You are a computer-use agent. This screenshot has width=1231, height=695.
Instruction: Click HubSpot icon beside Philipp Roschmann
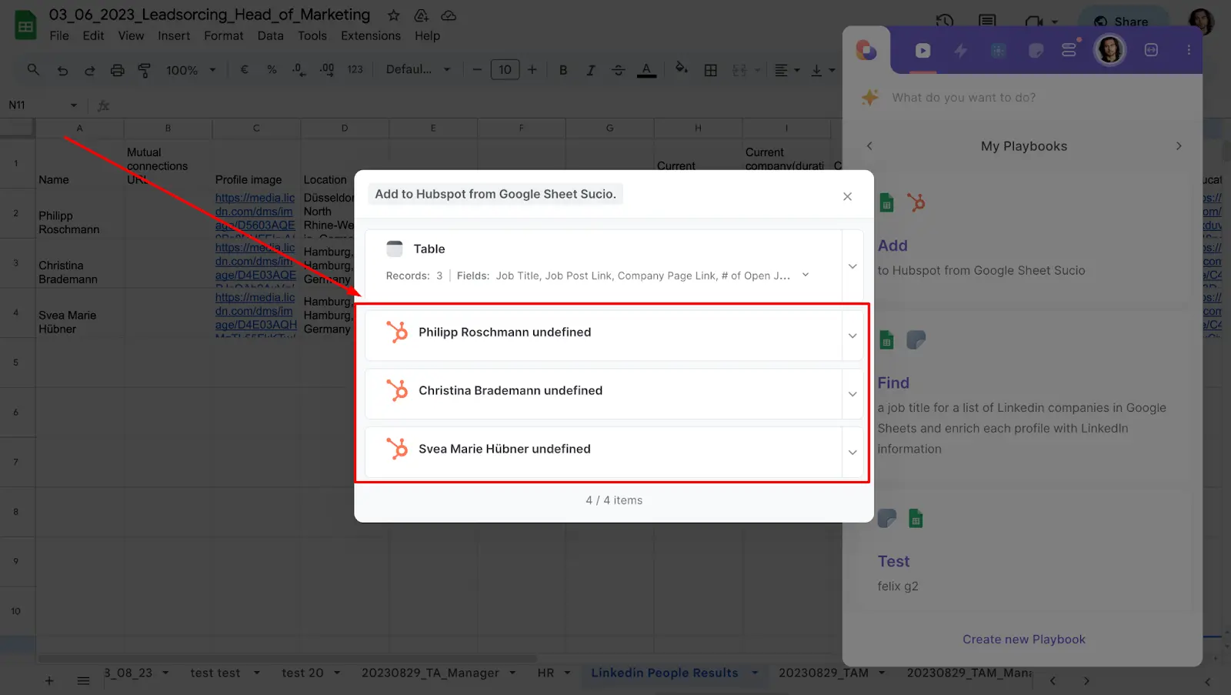coord(397,332)
